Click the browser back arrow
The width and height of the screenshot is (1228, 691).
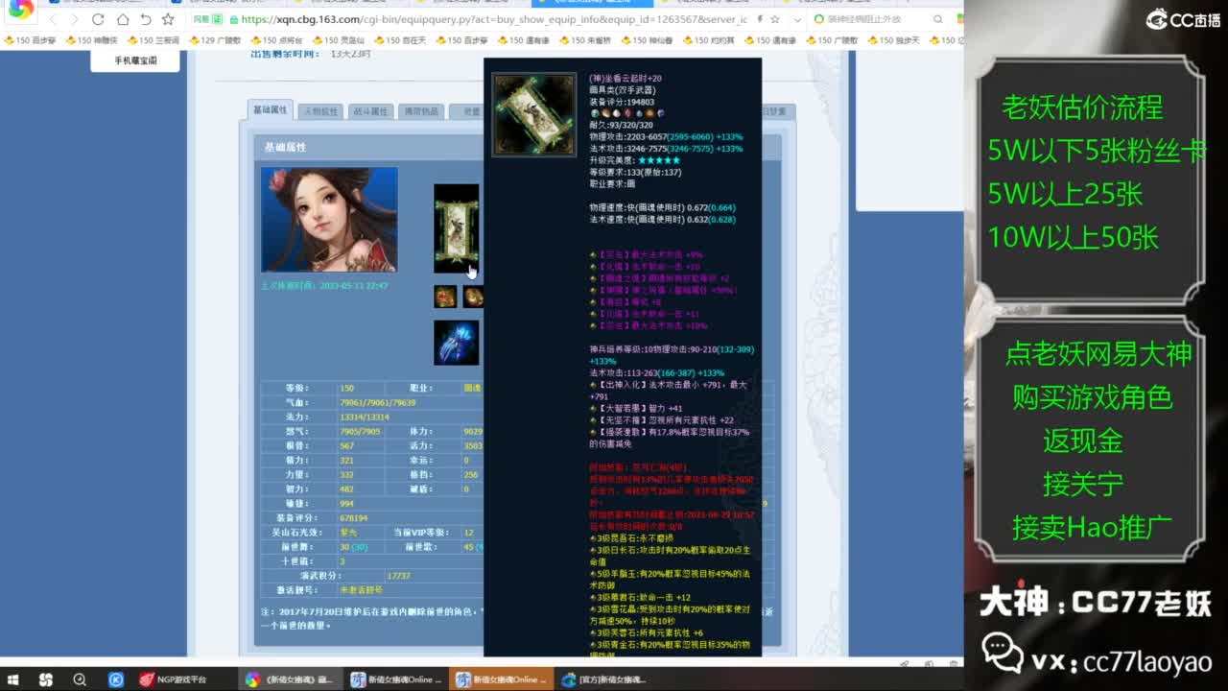point(52,19)
